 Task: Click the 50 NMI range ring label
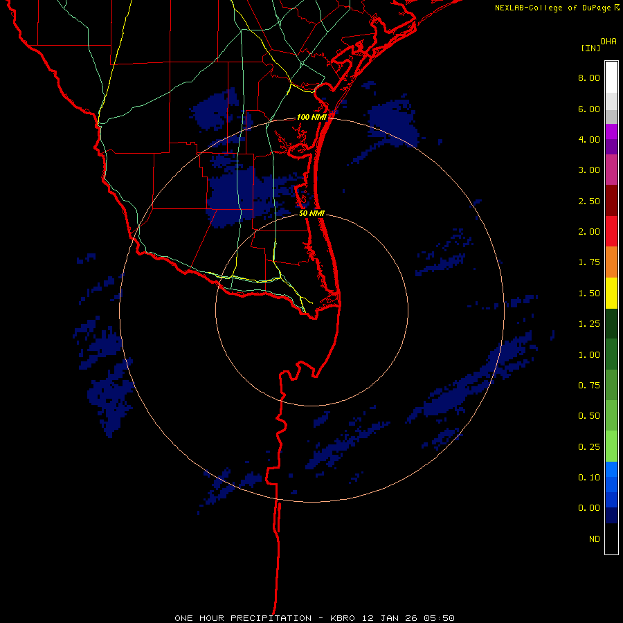[311, 213]
